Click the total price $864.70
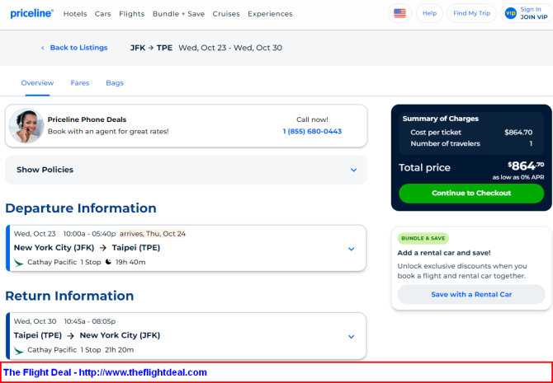 coord(526,166)
